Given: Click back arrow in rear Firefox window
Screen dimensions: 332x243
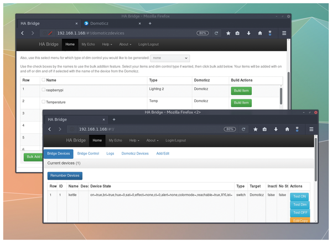Looking at the screenshot, I should pos(23,33).
